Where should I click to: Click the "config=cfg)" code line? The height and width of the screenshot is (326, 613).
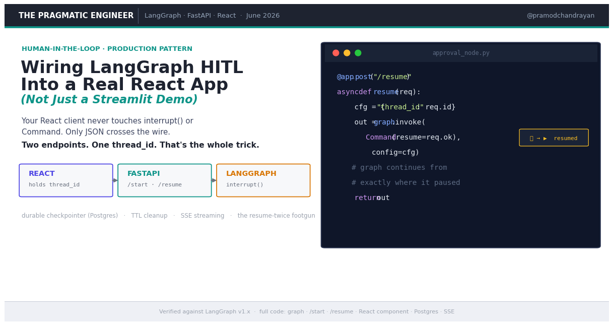pyautogui.click(x=395, y=153)
